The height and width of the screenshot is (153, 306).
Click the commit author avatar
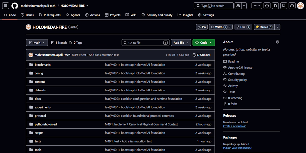(x=31, y=55)
